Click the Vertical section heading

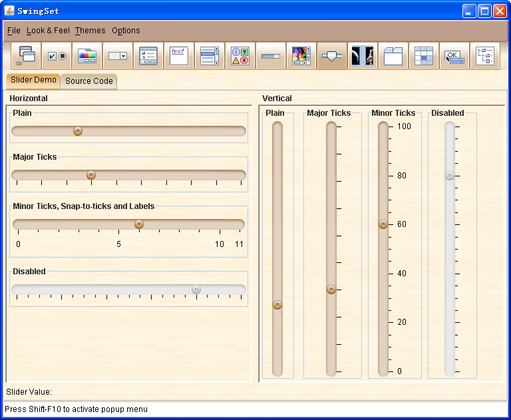tap(277, 99)
